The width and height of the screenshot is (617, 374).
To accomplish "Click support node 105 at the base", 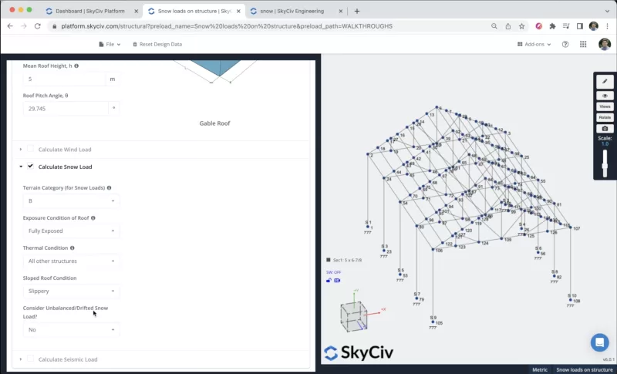I will (433, 322).
